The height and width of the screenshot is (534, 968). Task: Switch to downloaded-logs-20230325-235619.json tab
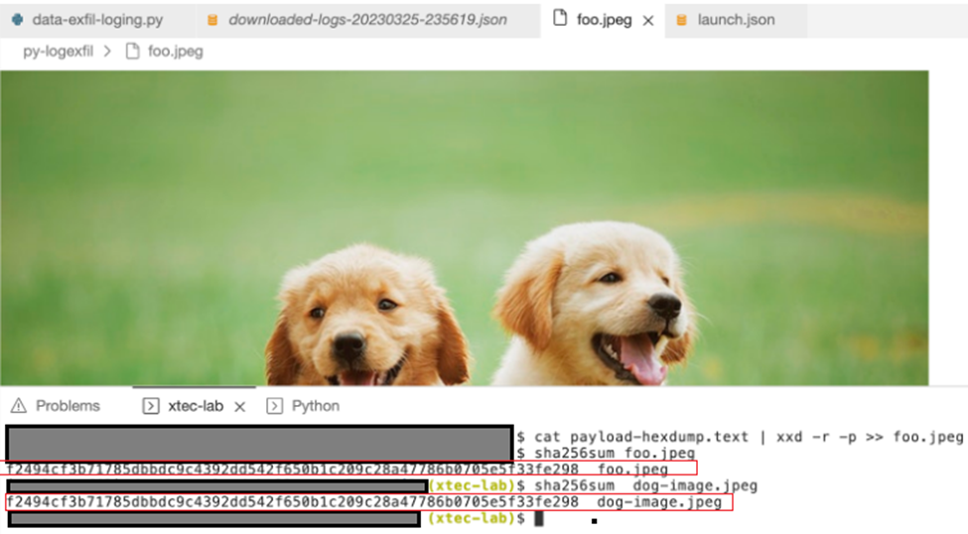tap(367, 20)
